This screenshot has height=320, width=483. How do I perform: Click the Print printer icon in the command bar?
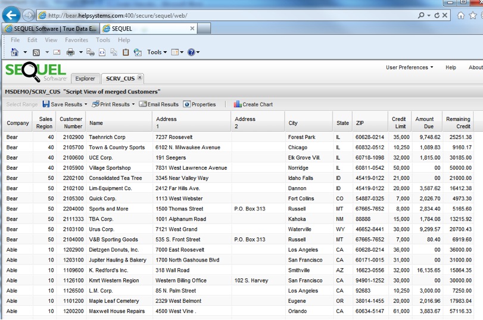click(x=70, y=52)
